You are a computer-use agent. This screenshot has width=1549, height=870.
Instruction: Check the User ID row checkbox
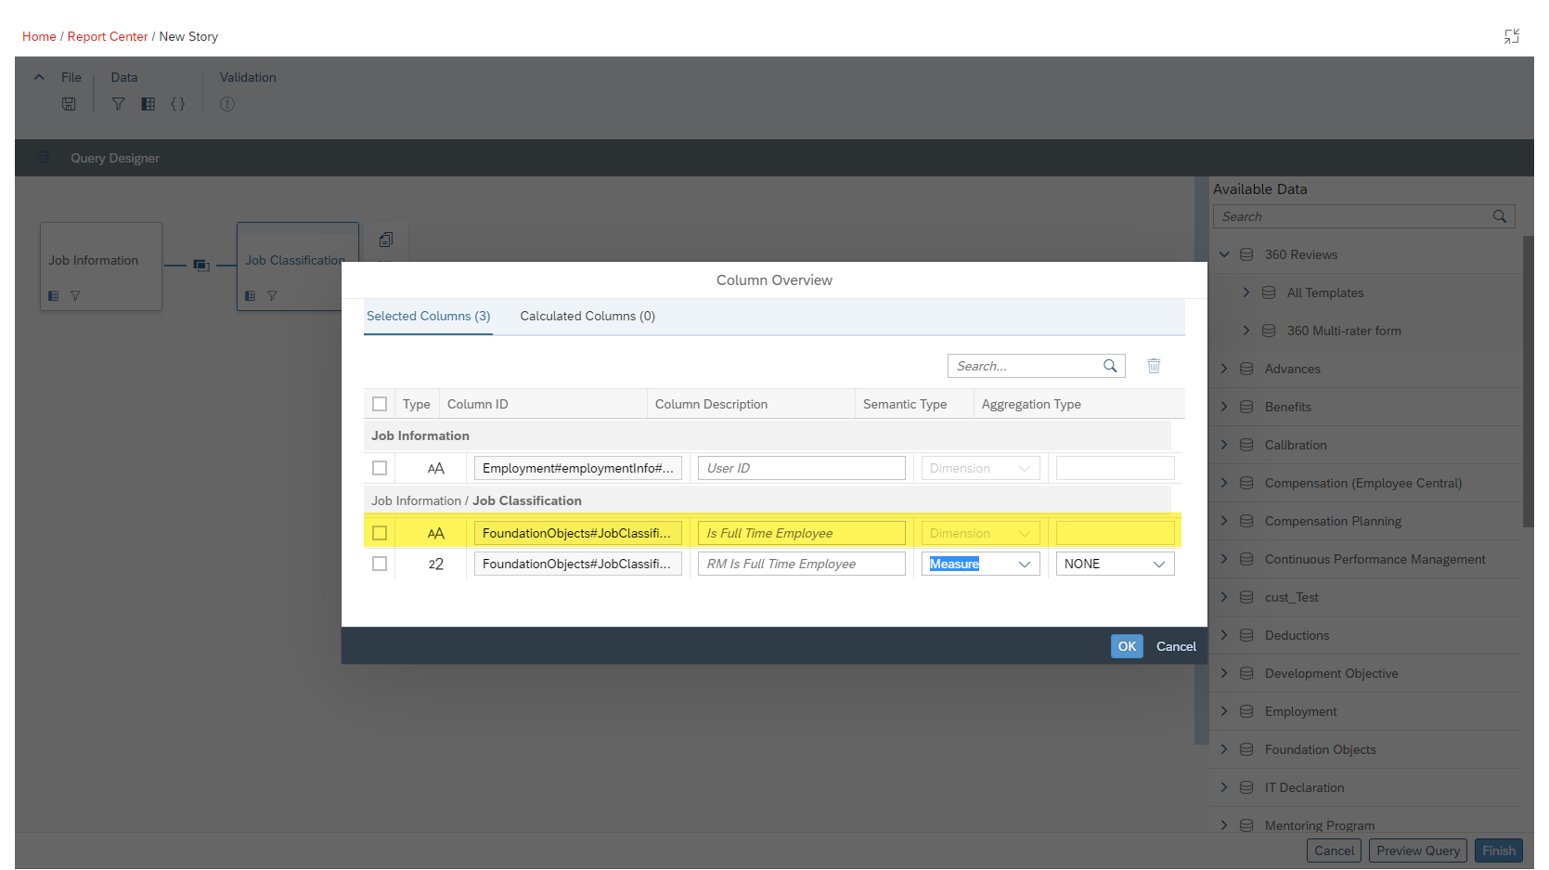tap(380, 468)
